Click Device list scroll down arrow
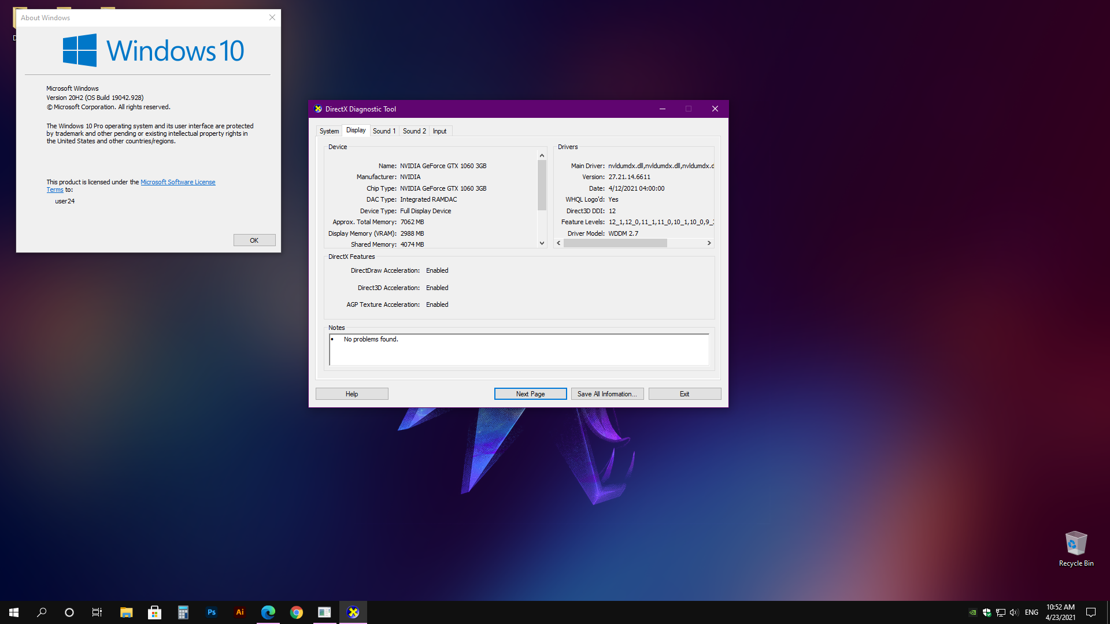1110x624 pixels. pos(542,243)
